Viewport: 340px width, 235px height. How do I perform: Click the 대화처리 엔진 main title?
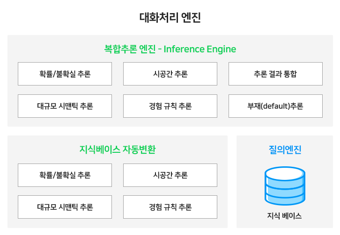point(170,18)
